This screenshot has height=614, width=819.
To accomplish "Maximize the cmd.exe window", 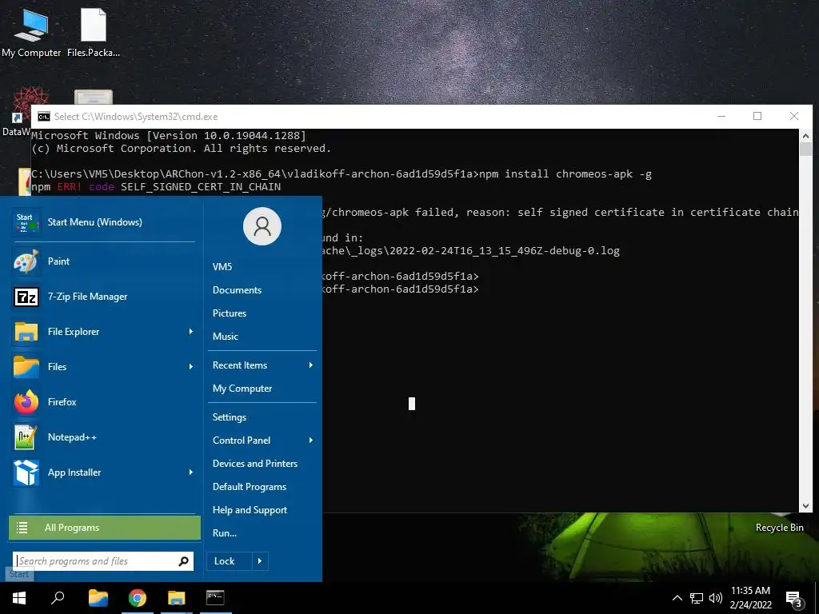I will (x=757, y=117).
